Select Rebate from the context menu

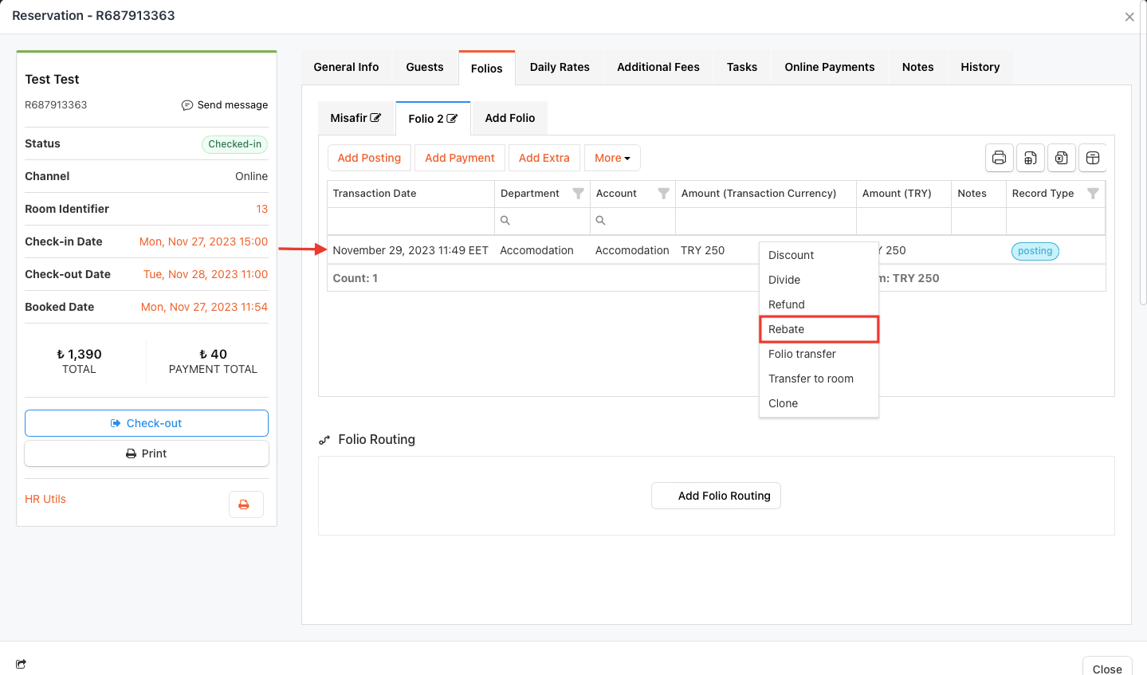click(x=818, y=329)
